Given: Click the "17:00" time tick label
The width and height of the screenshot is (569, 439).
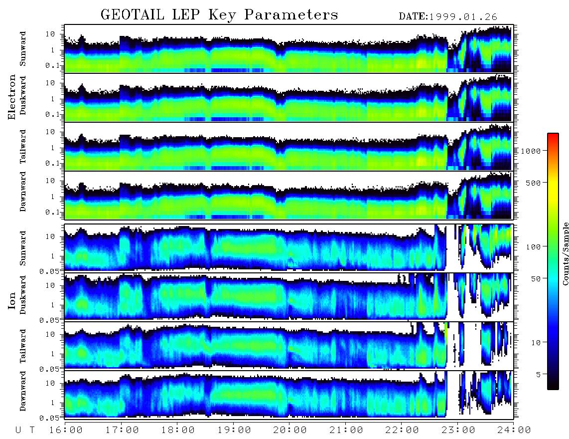Looking at the screenshot, I should pyautogui.click(x=122, y=430).
